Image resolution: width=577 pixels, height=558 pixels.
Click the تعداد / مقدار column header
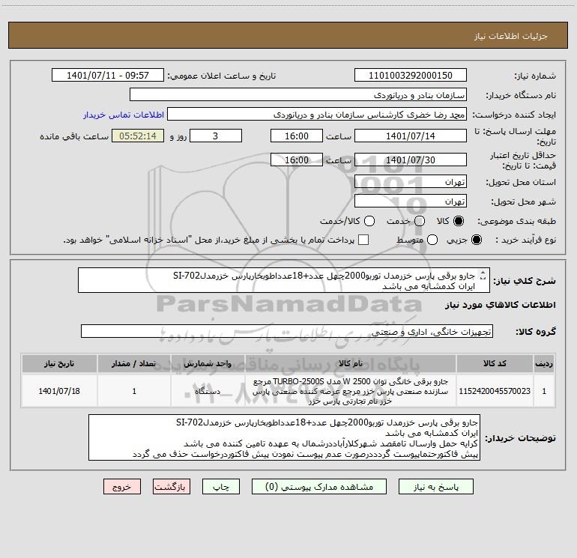[134, 364]
